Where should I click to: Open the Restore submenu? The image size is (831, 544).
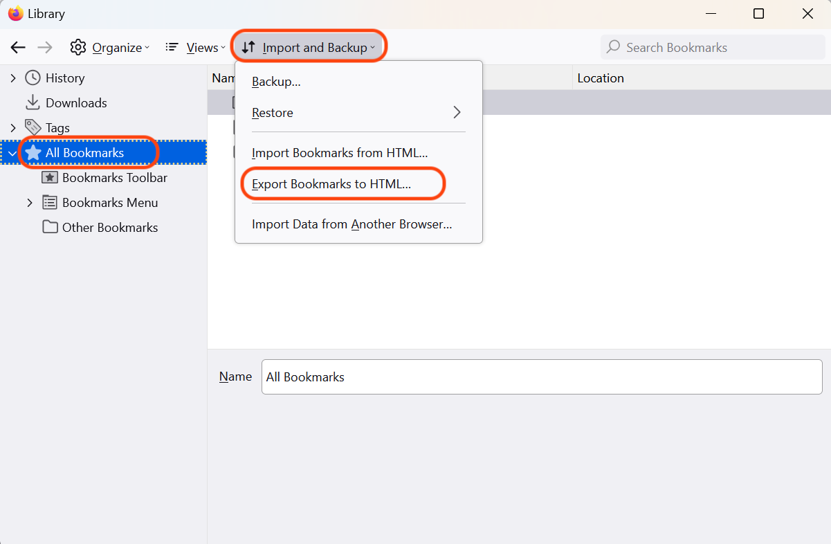pos(358,112)
